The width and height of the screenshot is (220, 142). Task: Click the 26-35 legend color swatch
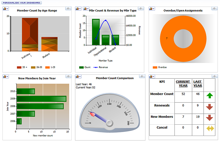[33, 68]
